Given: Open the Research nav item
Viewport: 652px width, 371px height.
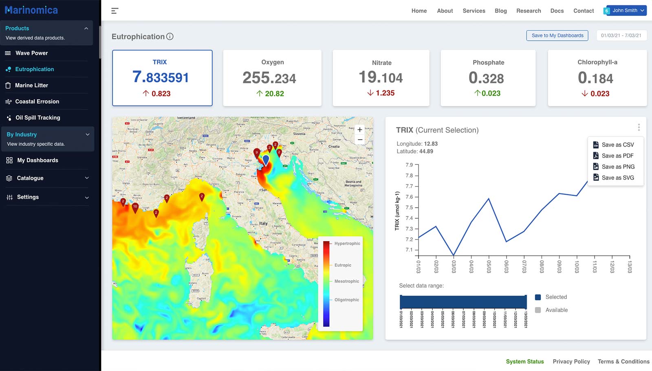Looking at the screenshot, I should pos(529,11).
